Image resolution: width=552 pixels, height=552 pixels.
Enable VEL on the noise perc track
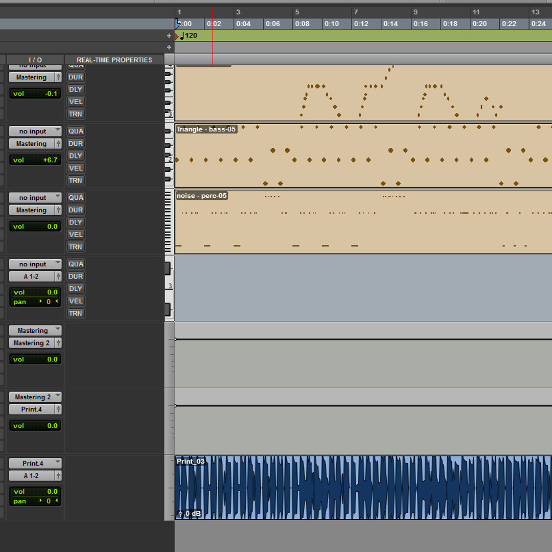pos(76,235)
